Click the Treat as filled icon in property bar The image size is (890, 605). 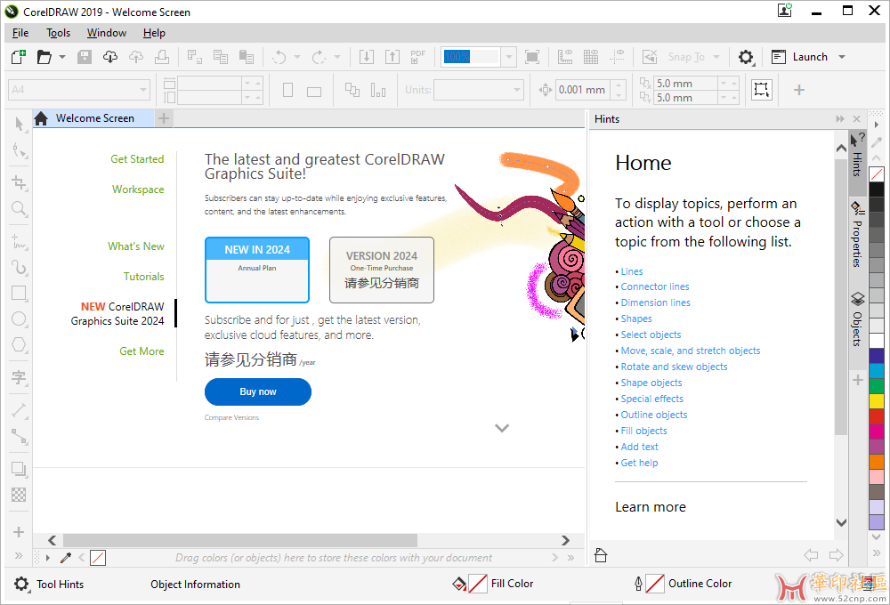tap(761, 90)
